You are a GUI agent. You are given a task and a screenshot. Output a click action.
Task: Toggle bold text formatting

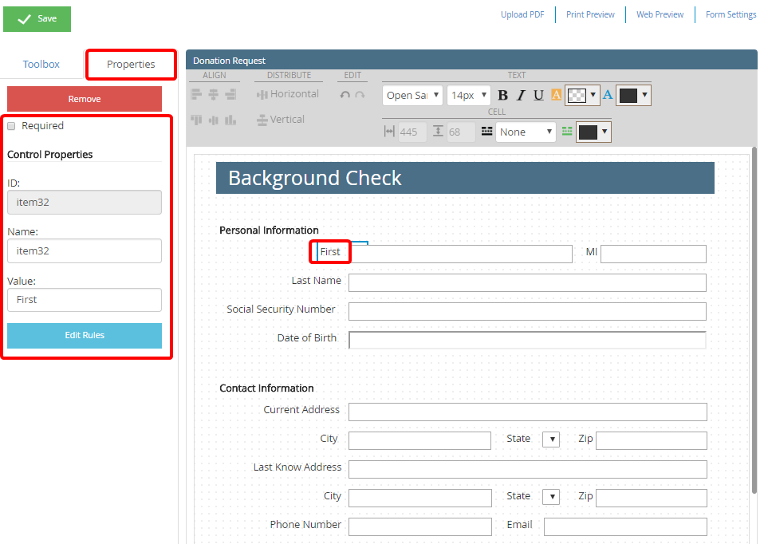point(502,96)
